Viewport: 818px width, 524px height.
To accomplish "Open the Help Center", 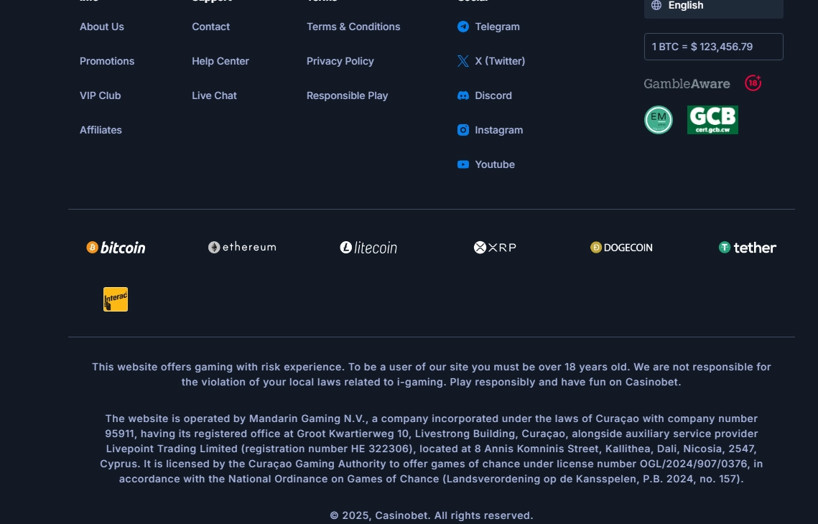I will pyautogui.click(x=220, y=61).
